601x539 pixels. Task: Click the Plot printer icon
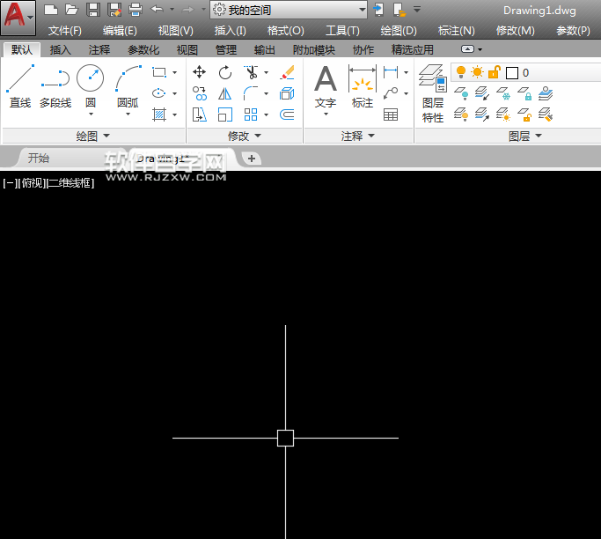tap(135, 10)
